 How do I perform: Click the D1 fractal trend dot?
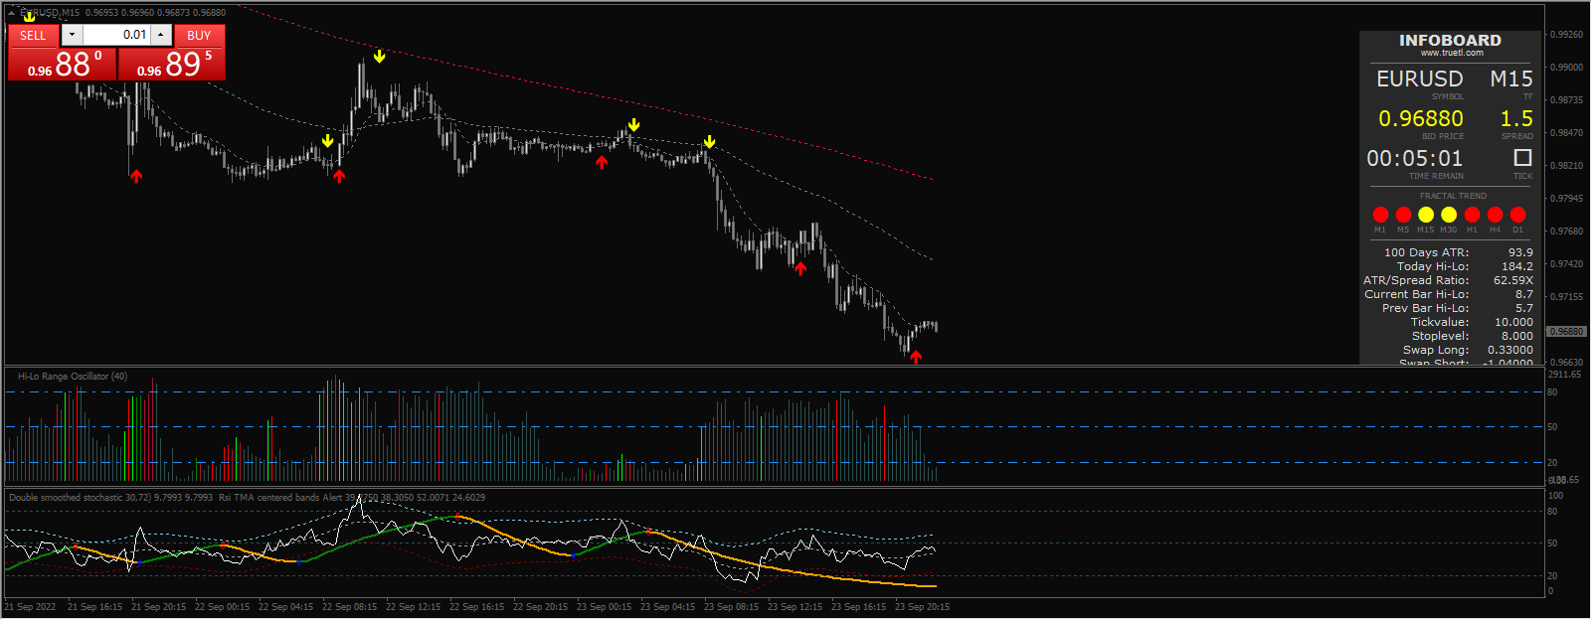click(x=1517, y=215)
